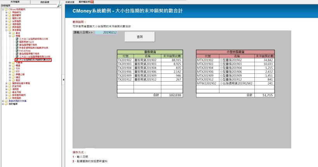Click the folder icon beside 其他專區

tap(10, 30)
